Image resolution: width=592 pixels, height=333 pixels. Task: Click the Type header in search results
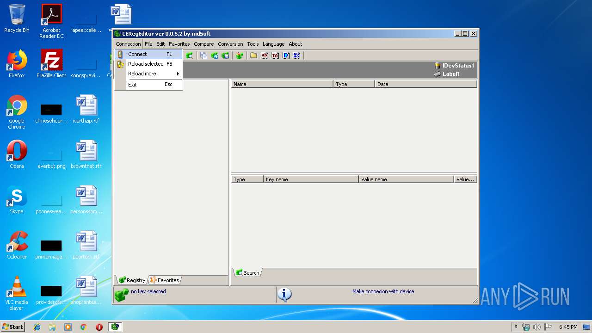click(x=247, y=179)
